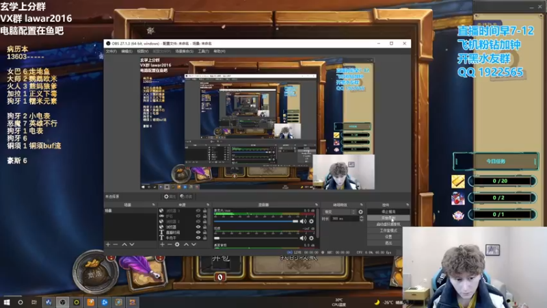Move source down with arrow icon
This screenshot has width=547, height=308.
pyautogui.click(x=194, y=244)
